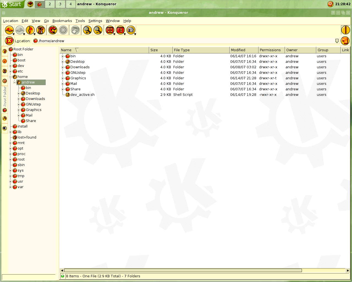This screenshot has height=282, width=352.
Task: Open the Icon View mode dropdown arrow
Action: point(114,34)
